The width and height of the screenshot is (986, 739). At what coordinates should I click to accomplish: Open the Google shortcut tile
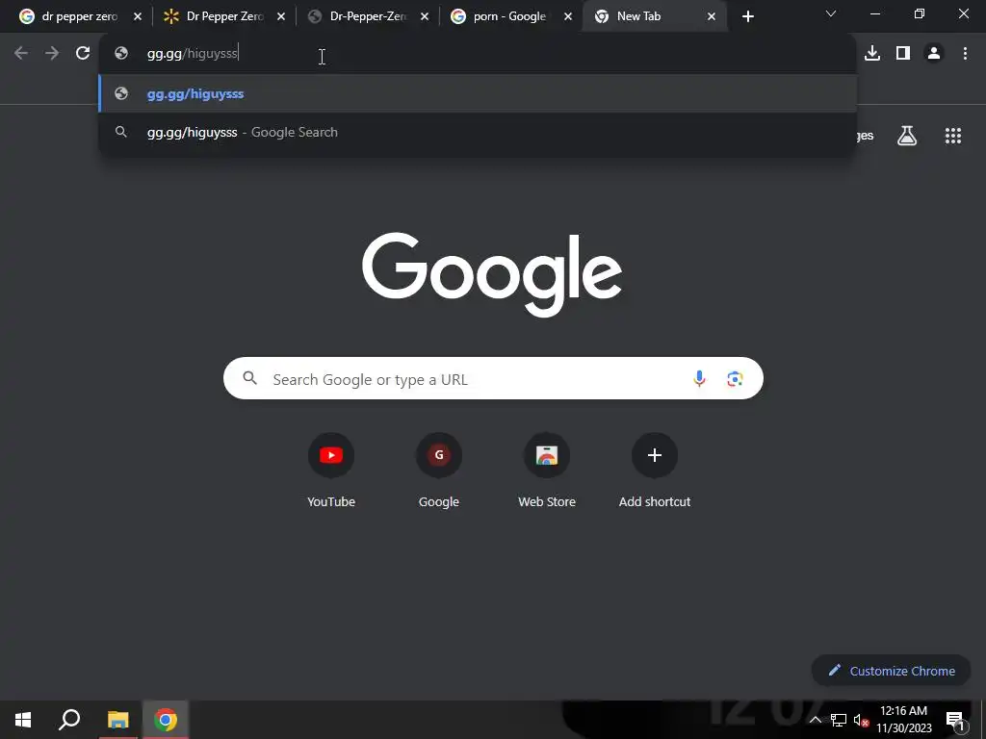(x=439, y=470)
